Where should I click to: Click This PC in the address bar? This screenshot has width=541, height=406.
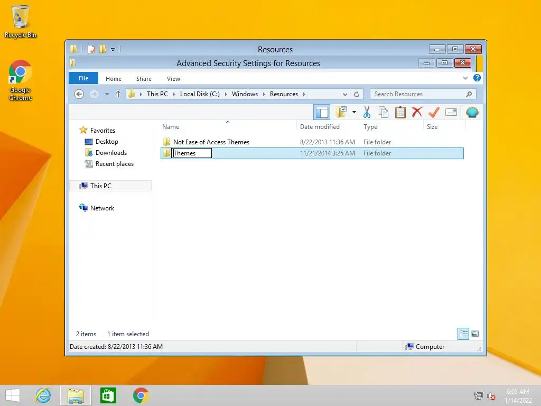point(157,94)
